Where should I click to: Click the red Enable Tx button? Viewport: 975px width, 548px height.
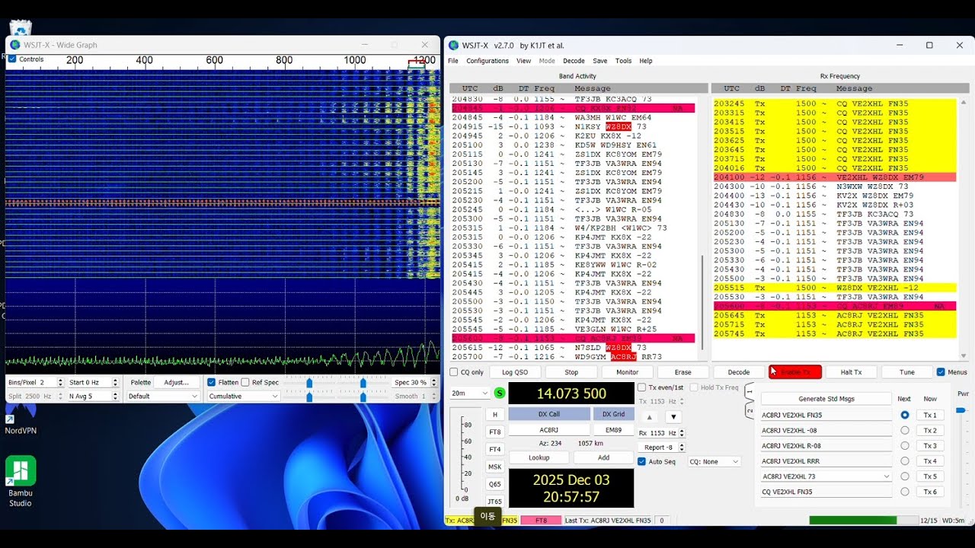click(795, 372)
